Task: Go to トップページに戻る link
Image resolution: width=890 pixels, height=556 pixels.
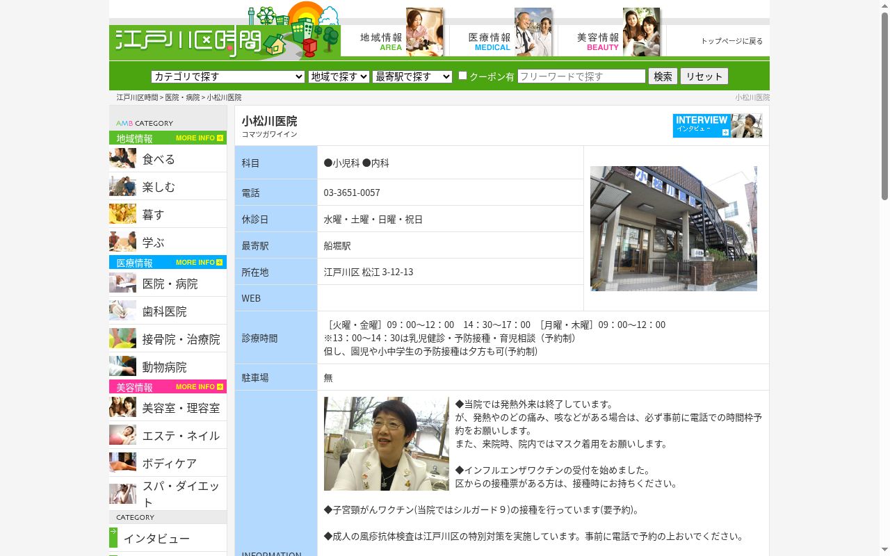Action: tap(731, 41)
